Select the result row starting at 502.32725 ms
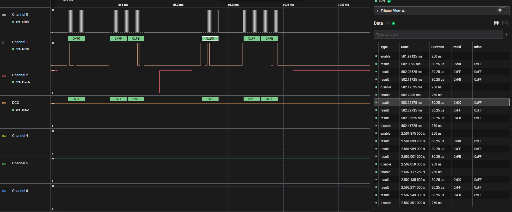Image resolution: width=512 pixels, height=212 pixels. [x=442, y=110]
